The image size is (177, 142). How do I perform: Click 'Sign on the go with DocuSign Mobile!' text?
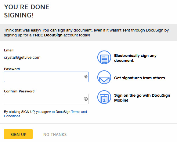[142, 98]
